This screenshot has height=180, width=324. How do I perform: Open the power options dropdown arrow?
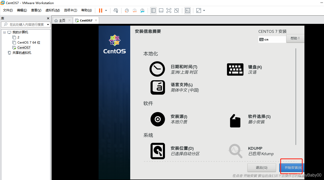pos(106,11)
